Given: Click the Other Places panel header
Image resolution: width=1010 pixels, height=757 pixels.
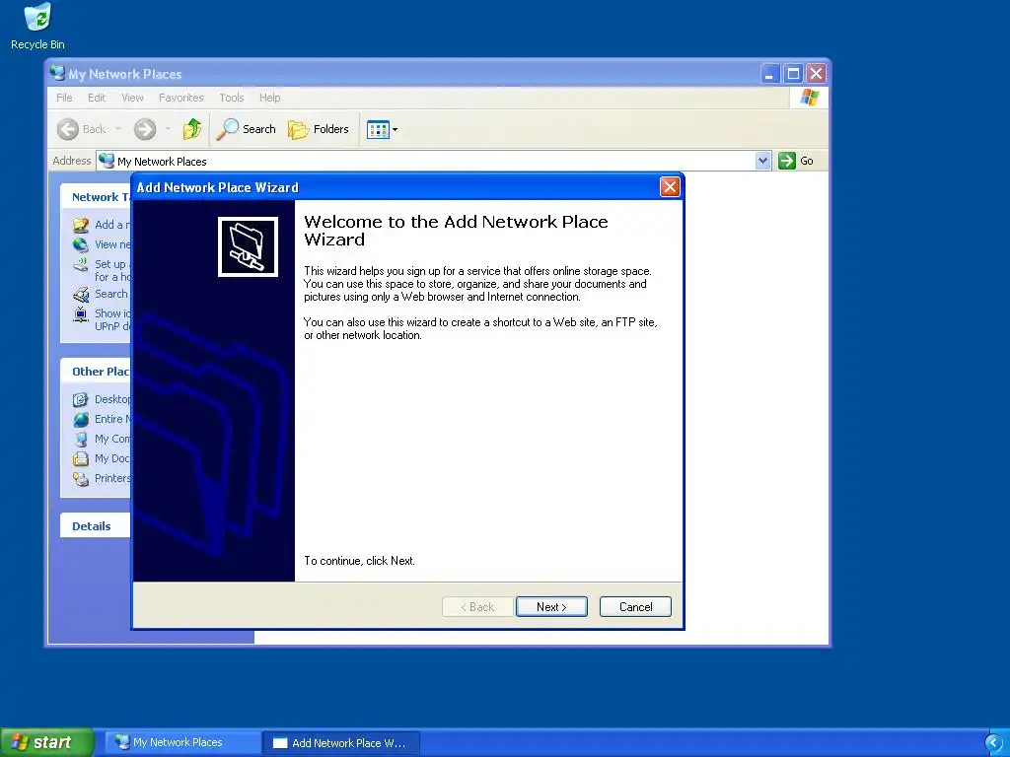Looking at the screenshot, I should point(96,372).
